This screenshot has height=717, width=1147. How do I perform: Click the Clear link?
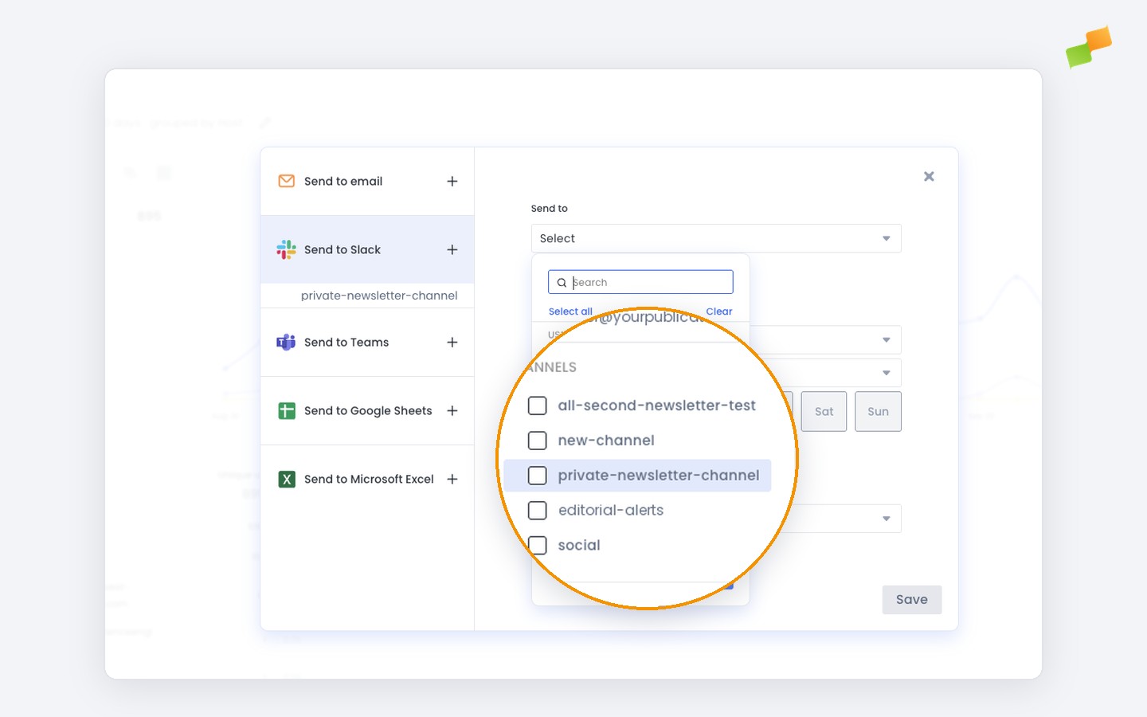point(719,311)
